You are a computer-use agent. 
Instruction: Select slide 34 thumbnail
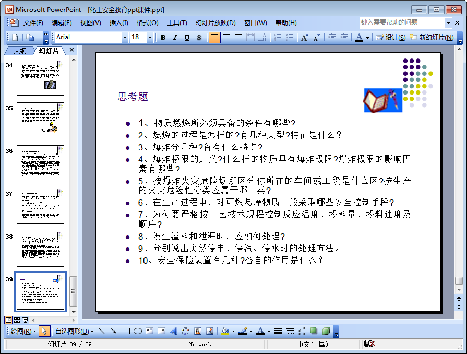point(40,77)
